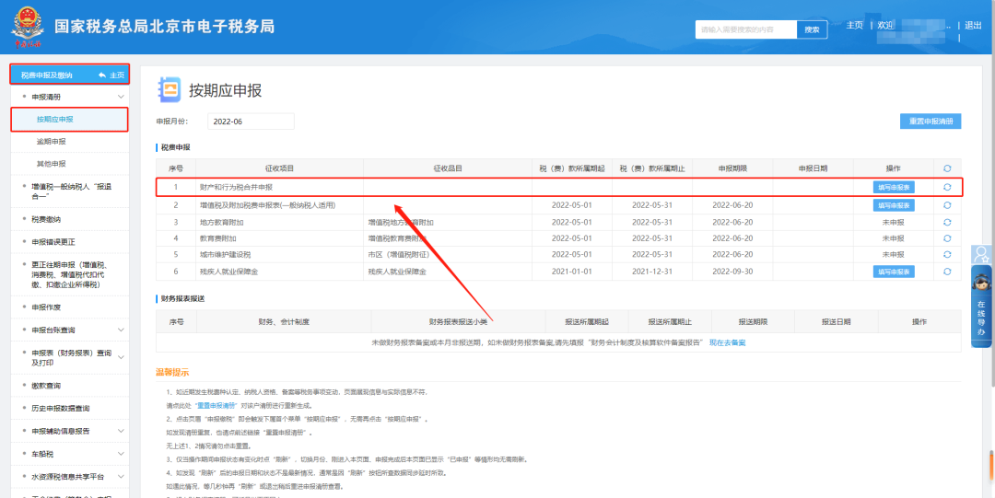Click the 按期应申报 notebook page icon

(x=170, y=89)
